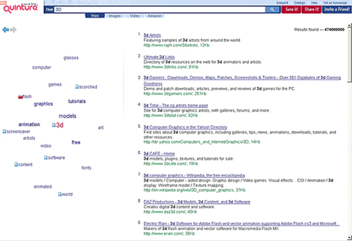This screenshot has height=241, width=352.
Task: Open the Wikipedia 3d computer graphics result
Action: pos(194,175)
